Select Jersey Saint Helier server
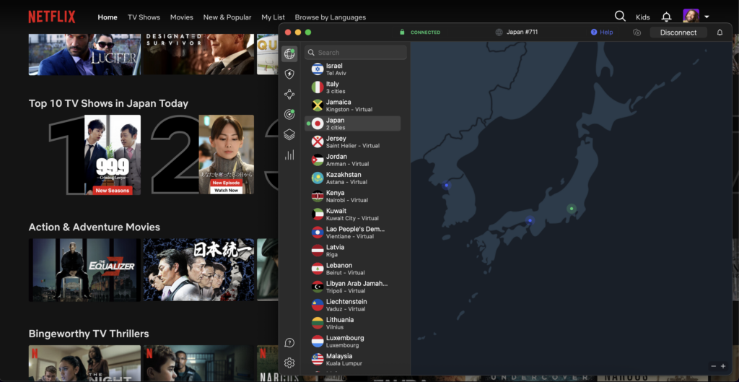This screenshot has width=739, height=382. point(352,142)
